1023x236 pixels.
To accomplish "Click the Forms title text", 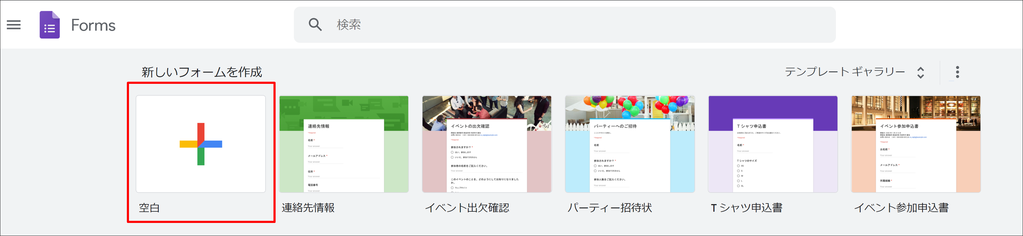I will (93, 25).
